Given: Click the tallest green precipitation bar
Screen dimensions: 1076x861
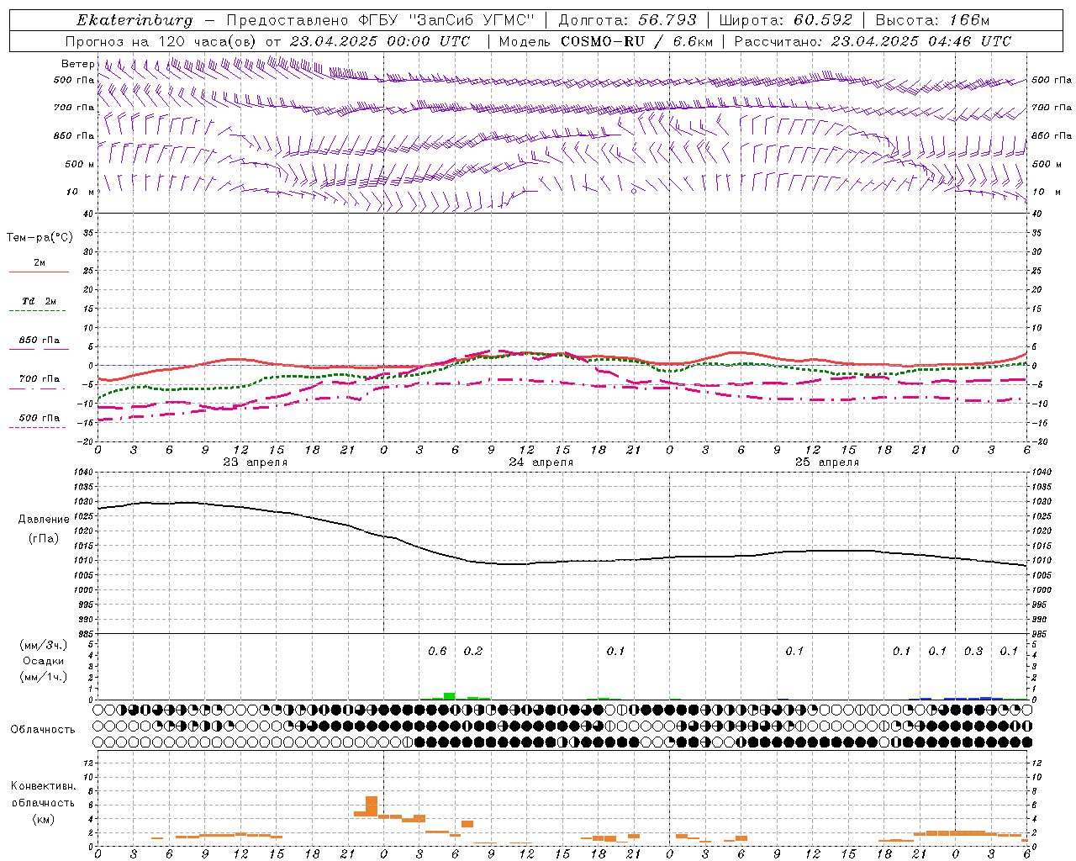Looking at the screenshot, I should click(x=450, y=696).
